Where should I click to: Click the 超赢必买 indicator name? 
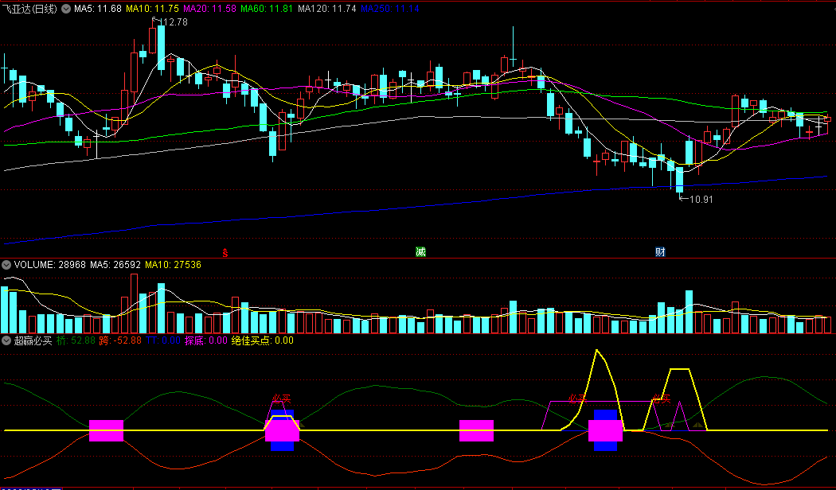pos(33,340)
